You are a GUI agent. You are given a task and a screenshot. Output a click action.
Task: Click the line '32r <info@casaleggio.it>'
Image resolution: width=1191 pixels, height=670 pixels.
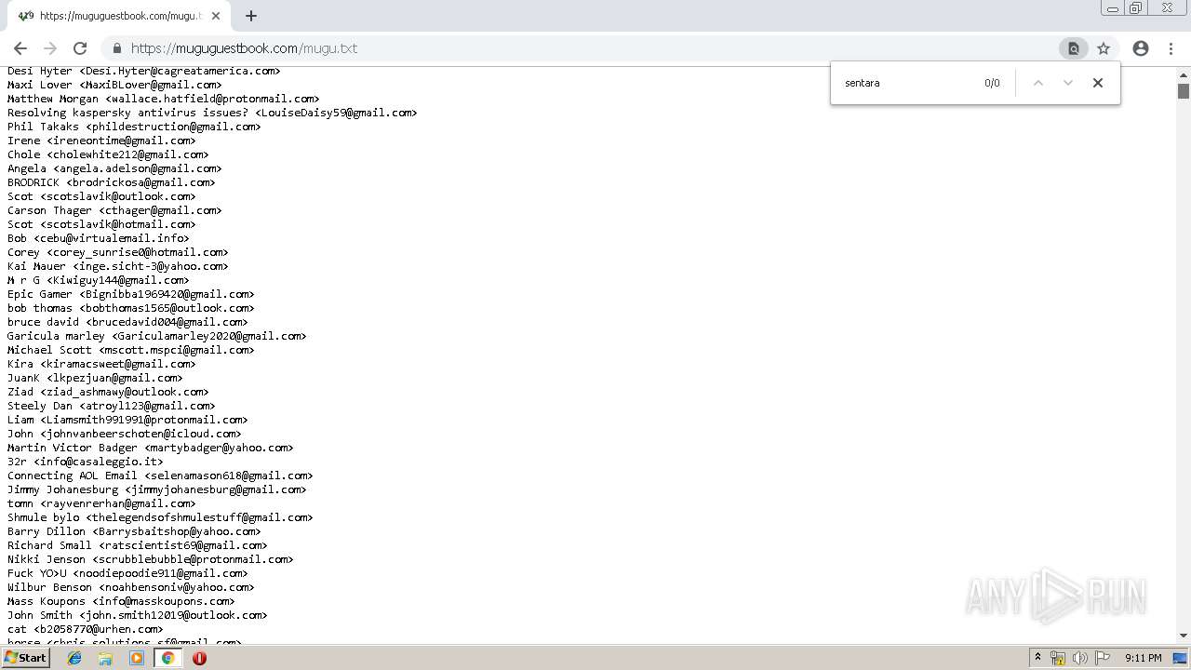(86, 462)
